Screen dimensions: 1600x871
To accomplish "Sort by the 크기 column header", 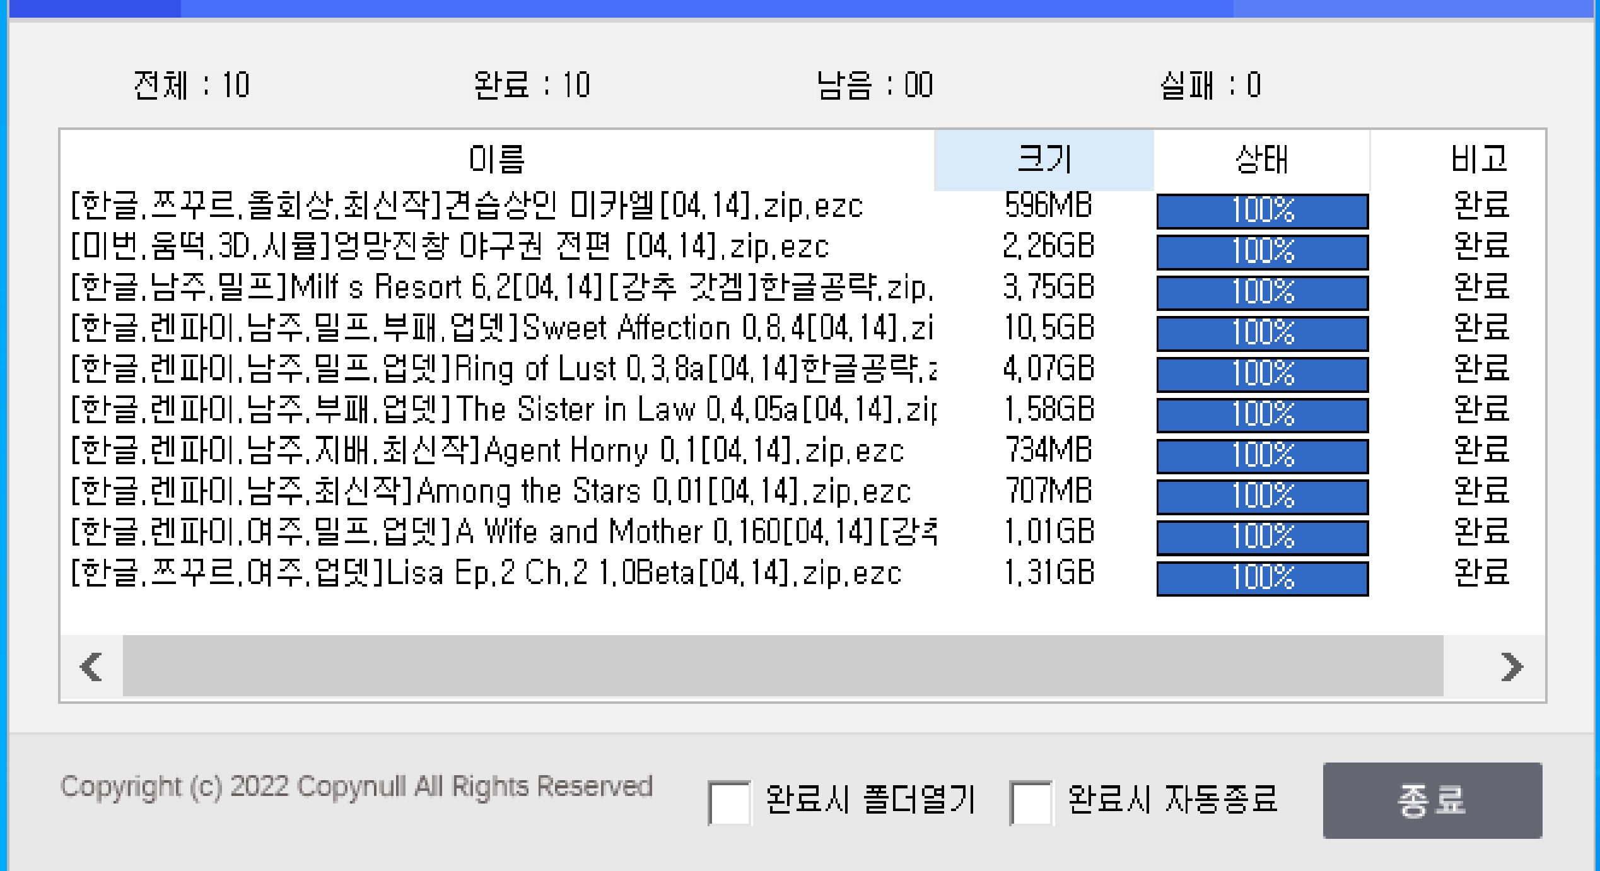I will tap(1044, 159).
